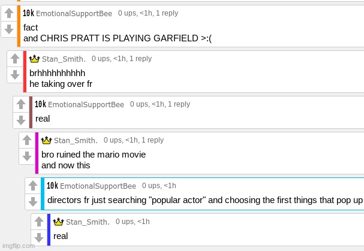Open EmotionalSupportBee's profile on the 'directors' comment
Image resolution: width=364 pixels, height=251 pixels.
point(98,186)
